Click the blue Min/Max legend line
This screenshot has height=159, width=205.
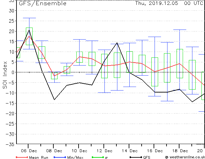tap(60, 157)
